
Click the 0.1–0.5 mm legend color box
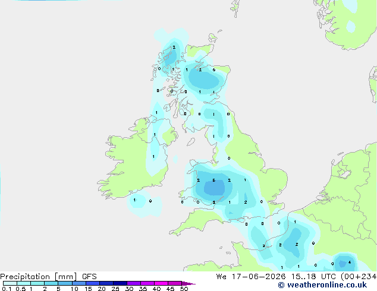click(10, 283)
